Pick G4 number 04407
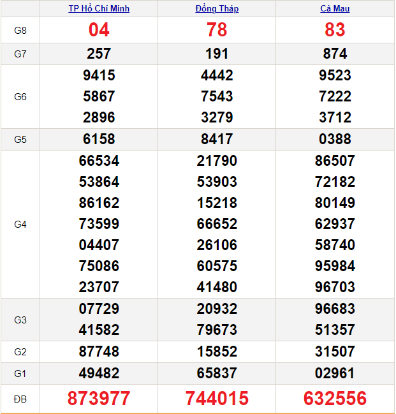The height and width of the screenshot is (414, 396). pos(99,245)
